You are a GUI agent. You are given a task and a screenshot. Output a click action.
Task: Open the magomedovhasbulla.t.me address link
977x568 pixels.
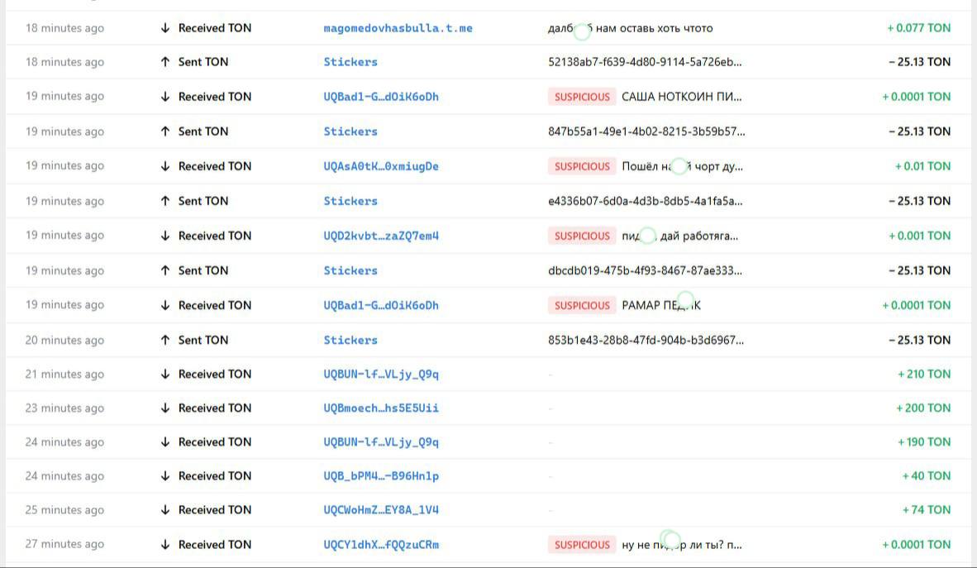[x=398, y=28]
